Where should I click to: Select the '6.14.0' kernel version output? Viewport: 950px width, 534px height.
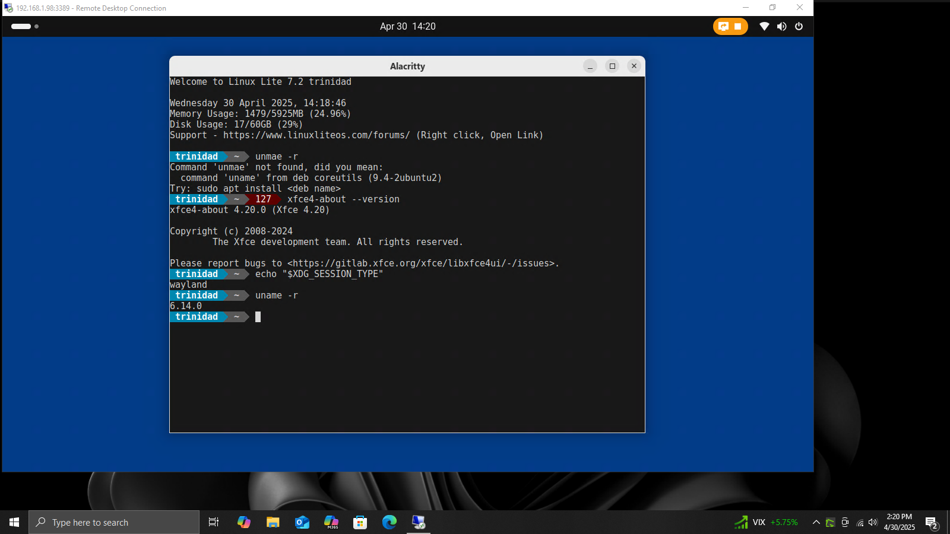(186, 306)
